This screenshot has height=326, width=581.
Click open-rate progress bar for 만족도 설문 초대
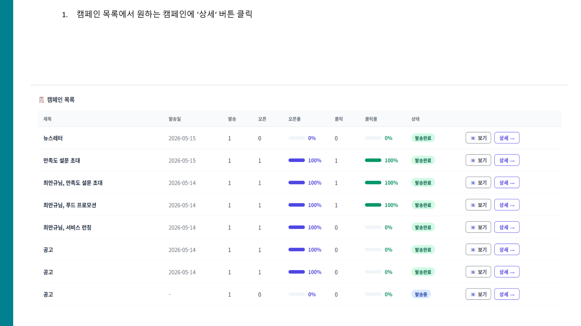click(296, 160)
